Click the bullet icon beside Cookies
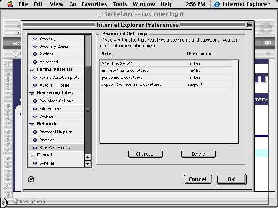Viewport: 278px width, 208px height. [x=35, y=117]
